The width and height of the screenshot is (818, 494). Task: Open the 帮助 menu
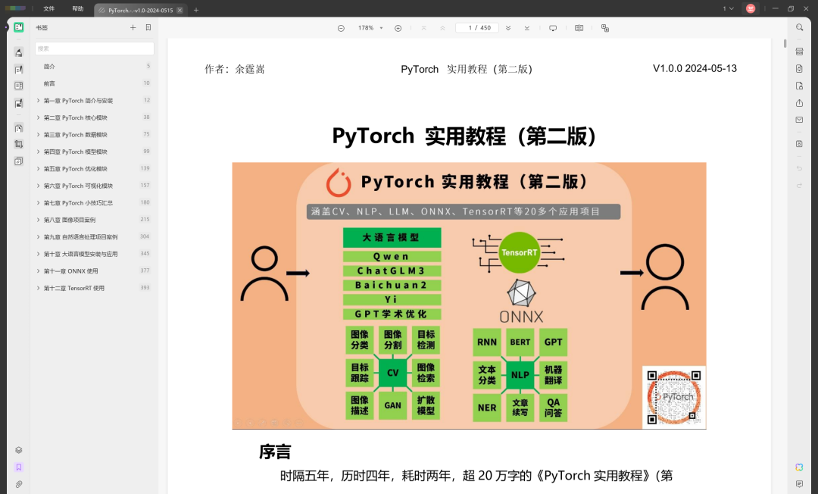tap(78, 9)
